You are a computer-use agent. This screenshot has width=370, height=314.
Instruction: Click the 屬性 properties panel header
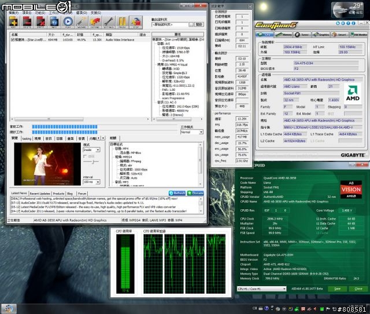click(177, 35)
